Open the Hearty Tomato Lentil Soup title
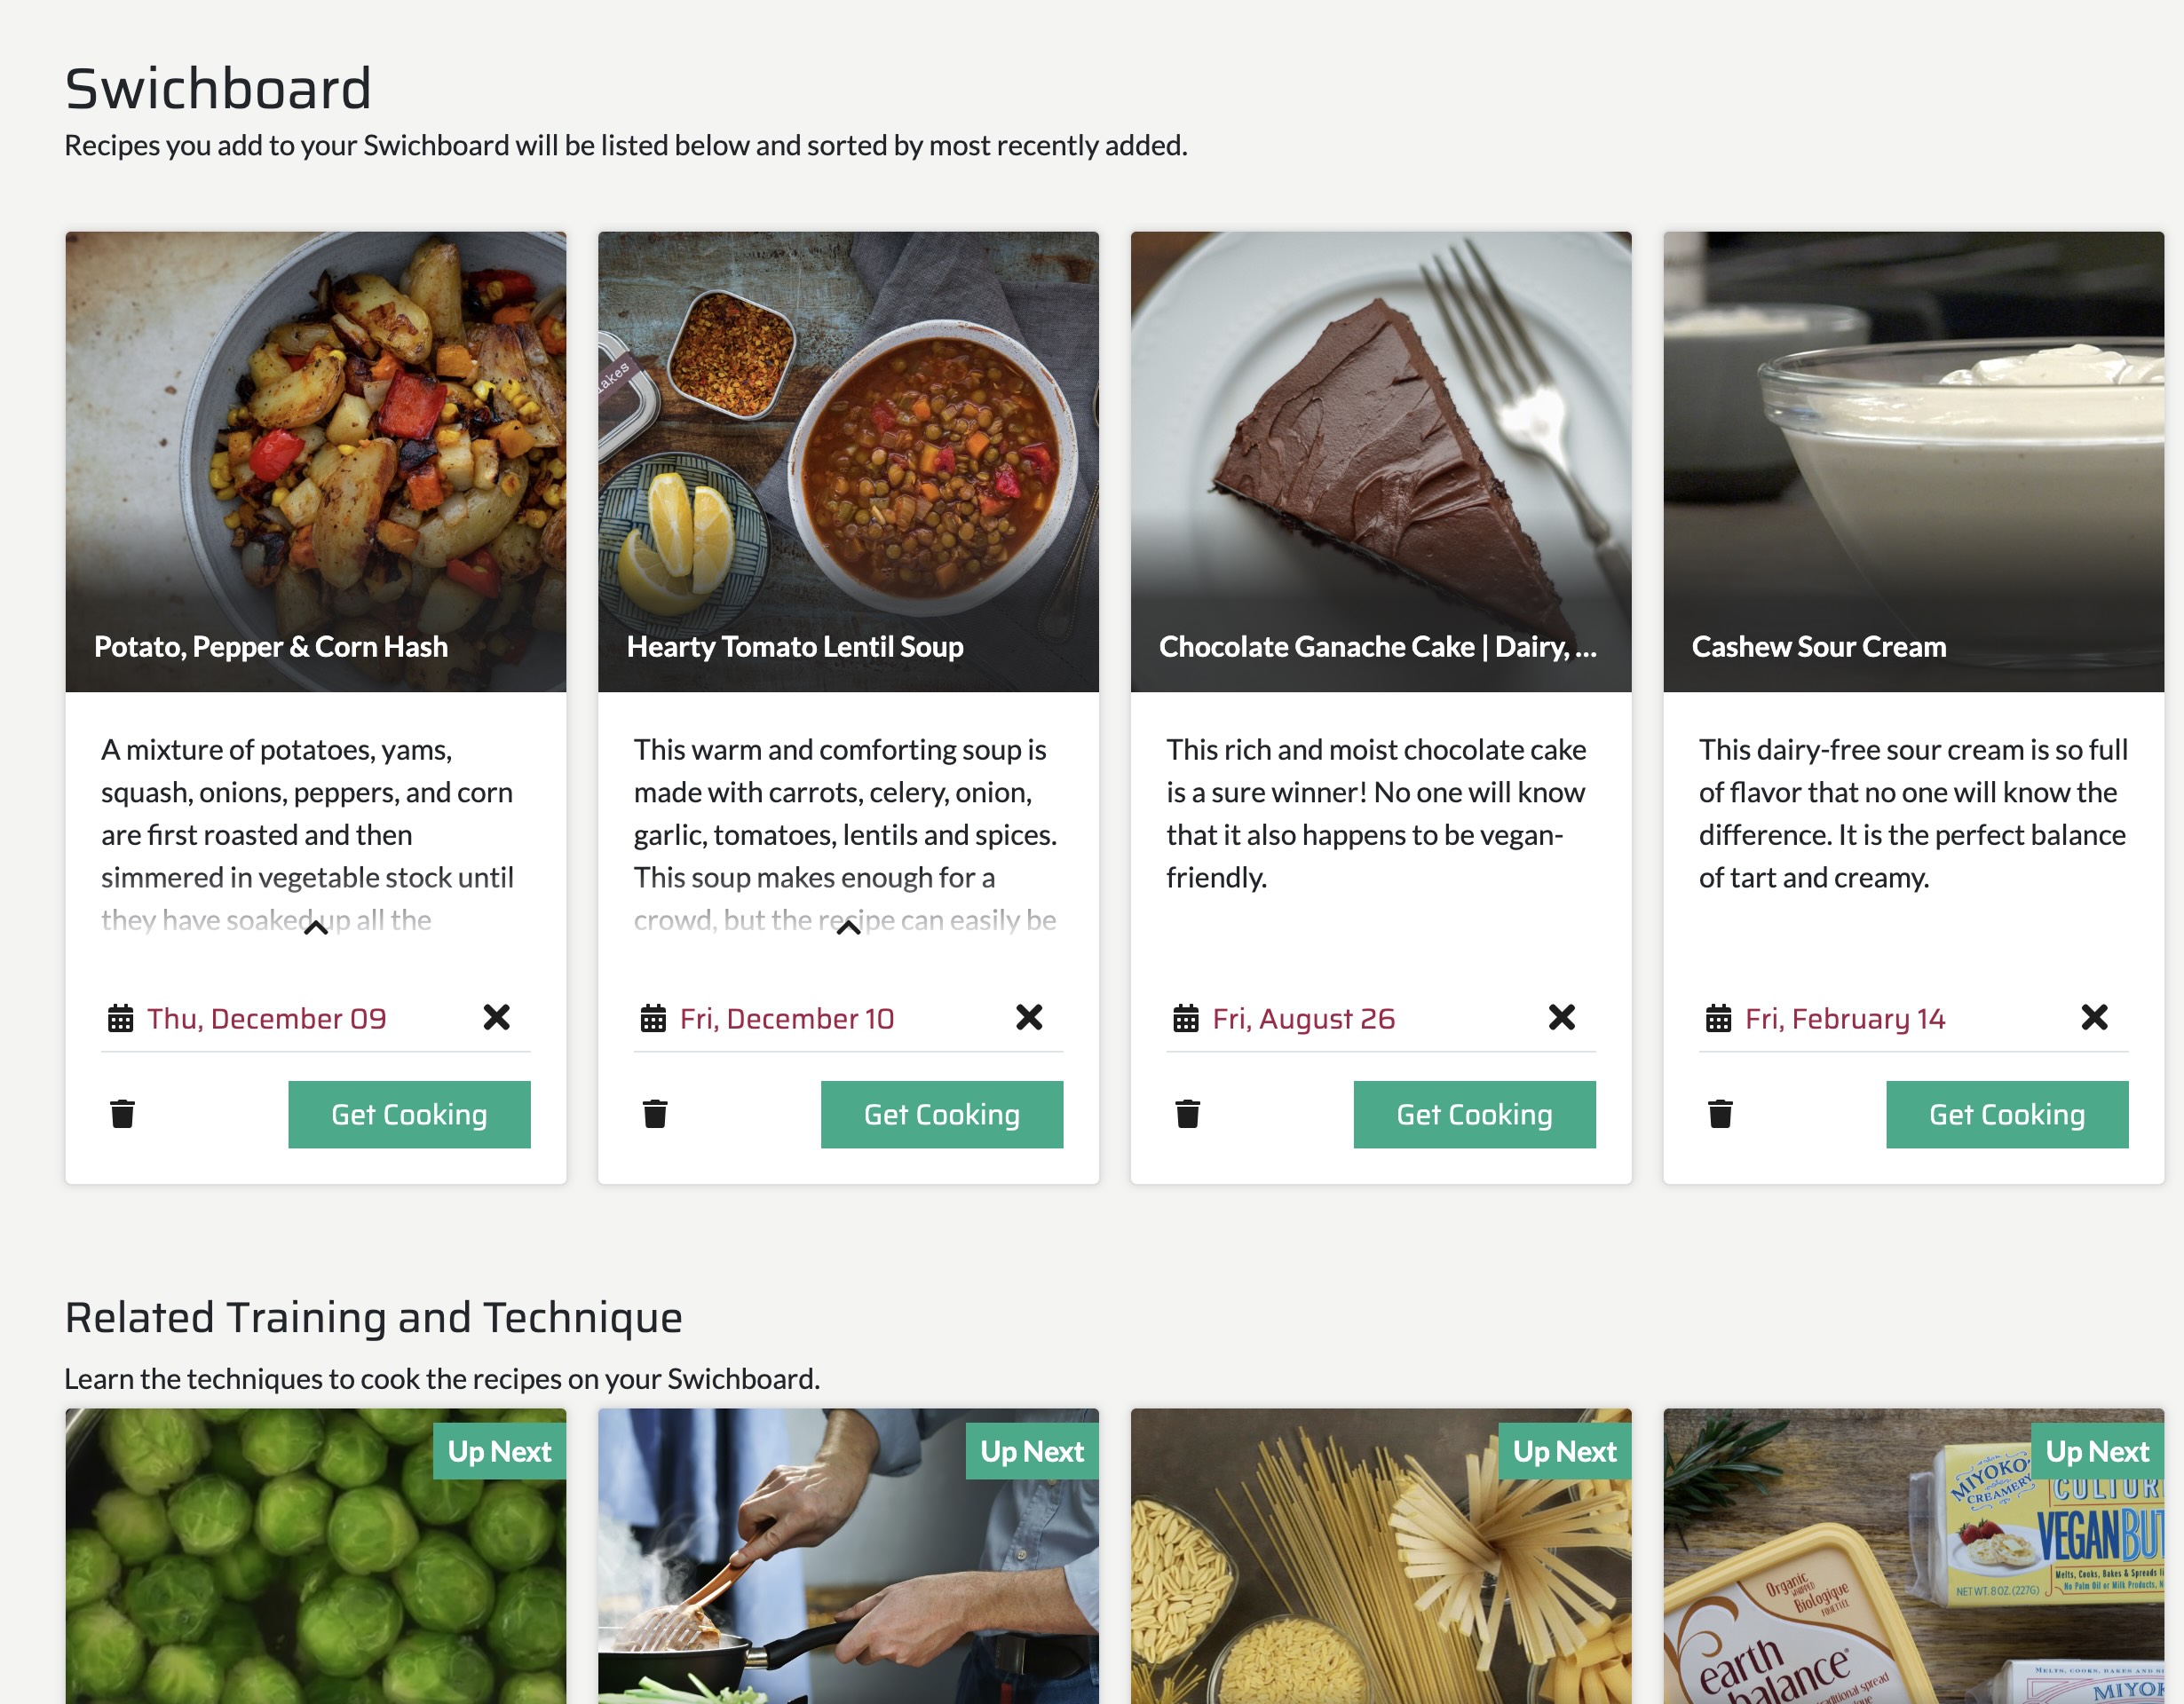Screen dimensions: 2184x1704 click(x=795, y=647)
